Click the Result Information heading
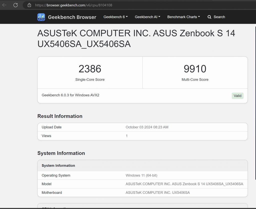This screenshot has width=256, height=209. tap(60, 116)
